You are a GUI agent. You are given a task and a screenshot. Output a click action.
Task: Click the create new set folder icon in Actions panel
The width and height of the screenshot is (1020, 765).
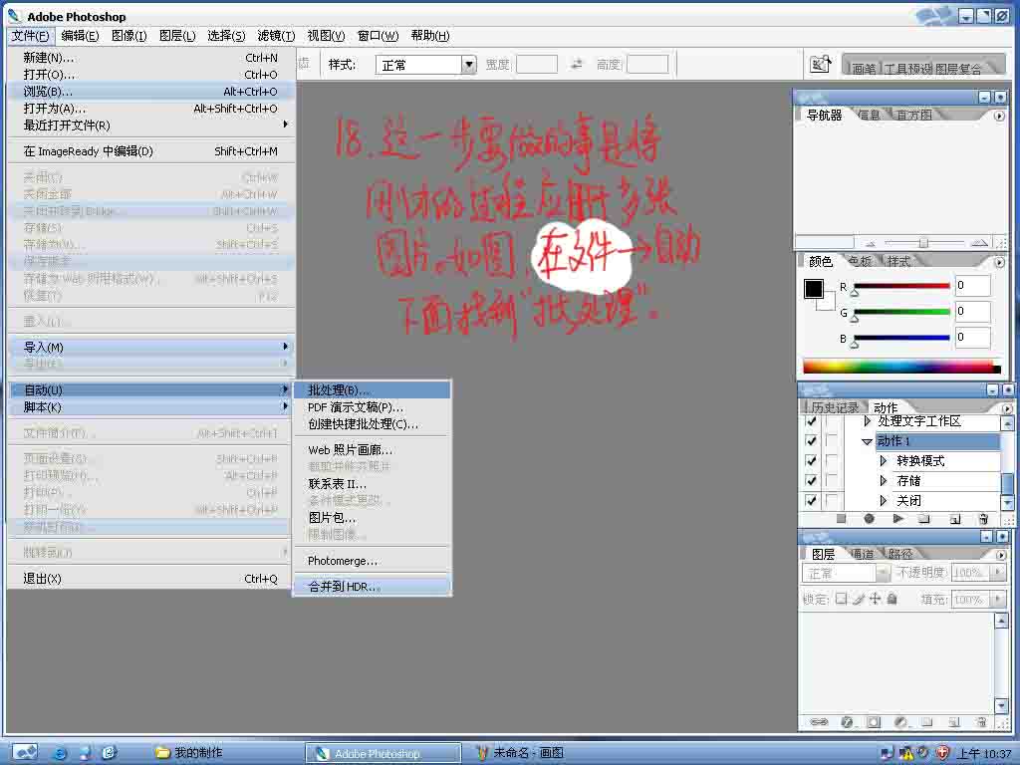coord(925,519)
